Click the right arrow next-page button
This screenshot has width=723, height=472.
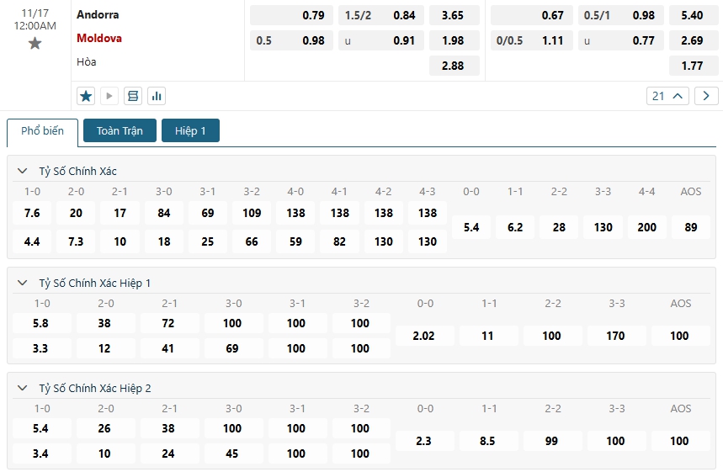point(707,96)
